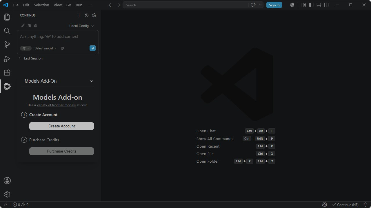Click the Copilot status icon in status bar
Image resolution: width=371 pixels, height=208 pixels.
[325, 205]
